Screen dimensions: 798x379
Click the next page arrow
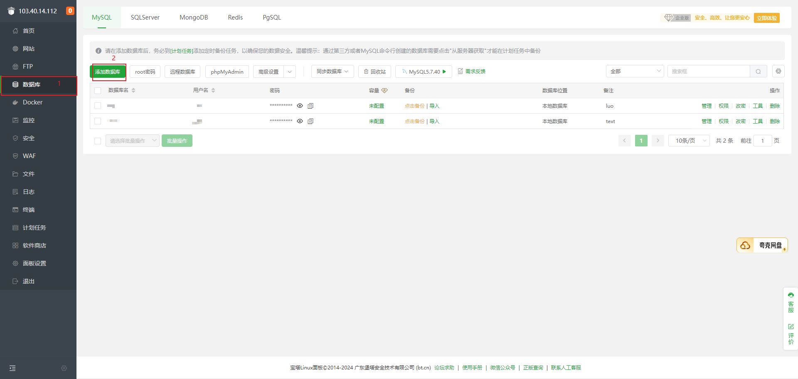point(658,141)
